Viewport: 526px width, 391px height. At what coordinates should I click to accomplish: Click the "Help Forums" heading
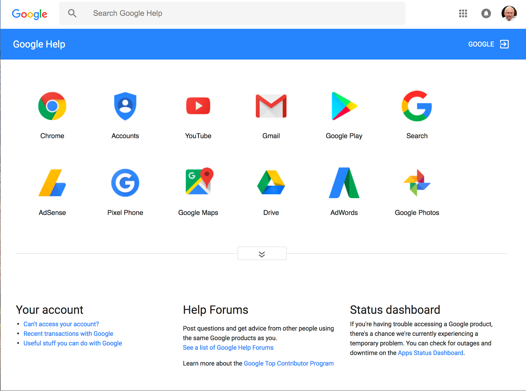point(216,310)
